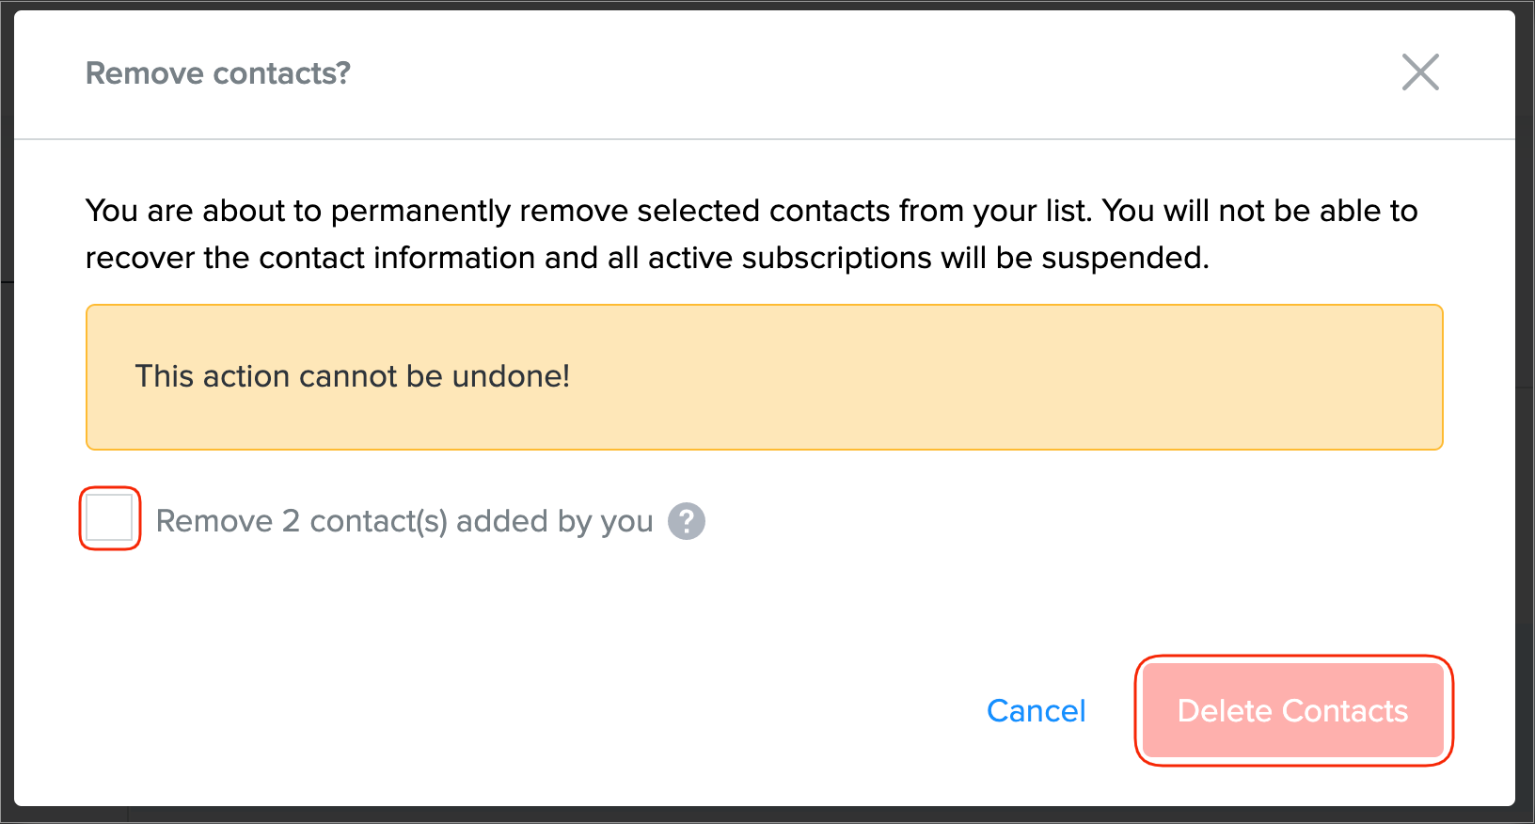Click the gray circular tooltip icon
1535x824 pixels.
tap(687, 521)
